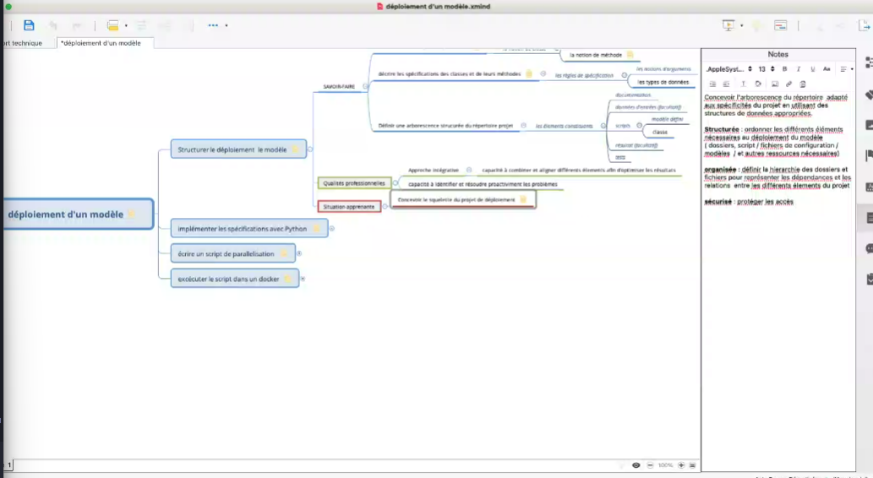Collapse the 'Structurer le déploiement le modèle' branch
The height and width of the screenshot is (478, 873).
[x=310, y=149]
